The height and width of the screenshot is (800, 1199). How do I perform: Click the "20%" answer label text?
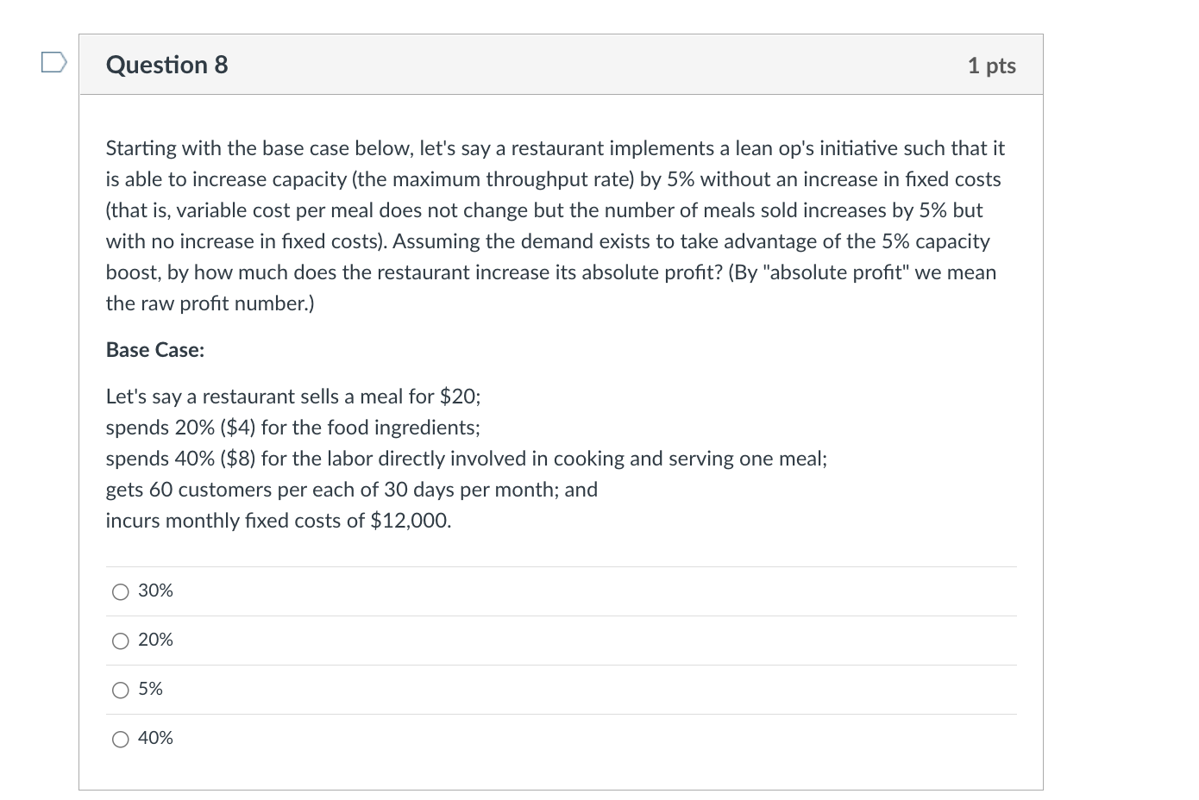click(x=155, y=640)
